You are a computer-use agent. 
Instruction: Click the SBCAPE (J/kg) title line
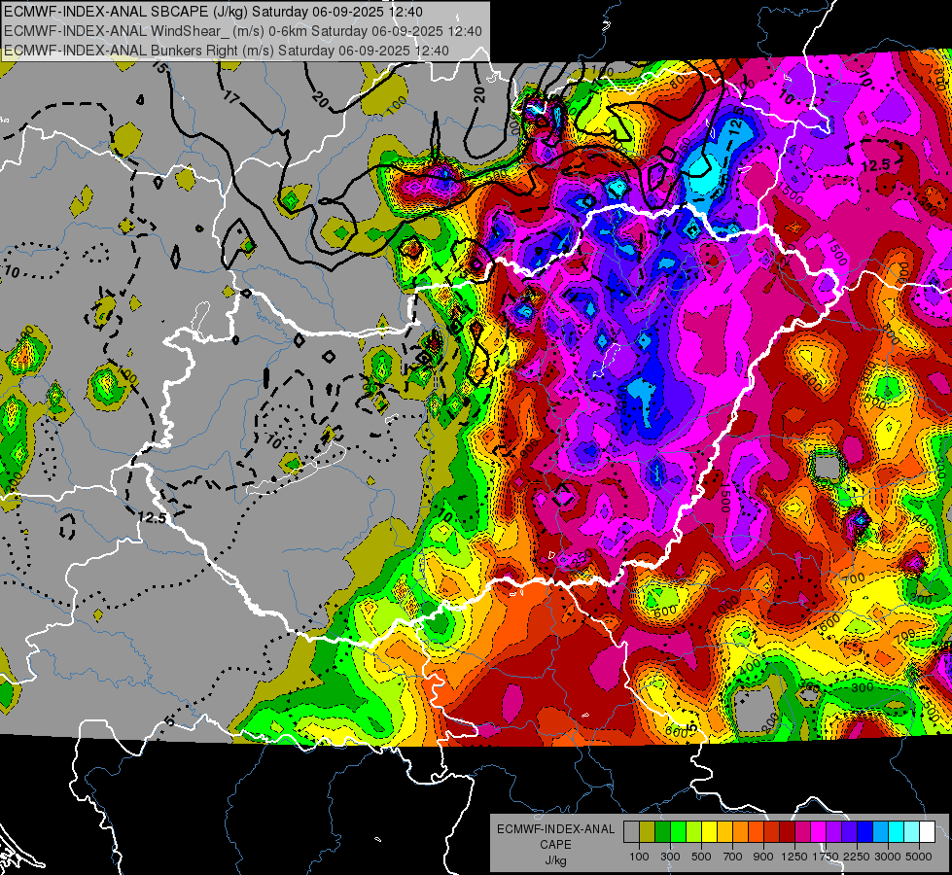(213, 12)
